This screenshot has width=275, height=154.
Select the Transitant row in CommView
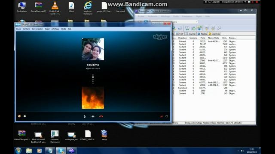[x=205, y=88]
